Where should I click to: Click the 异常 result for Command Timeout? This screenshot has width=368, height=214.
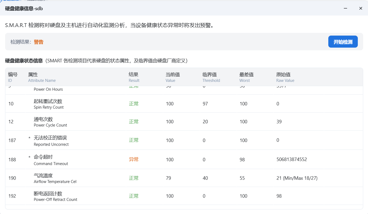tap(134, 159)
